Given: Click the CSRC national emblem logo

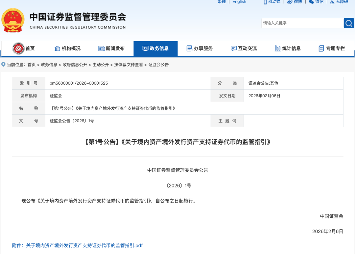Looking at the screenshot, I should pos(13,20).
